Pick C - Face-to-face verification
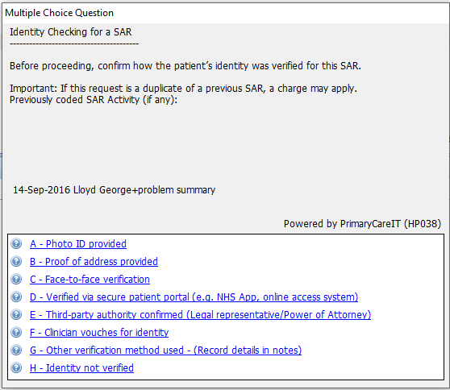 (90, 280)
